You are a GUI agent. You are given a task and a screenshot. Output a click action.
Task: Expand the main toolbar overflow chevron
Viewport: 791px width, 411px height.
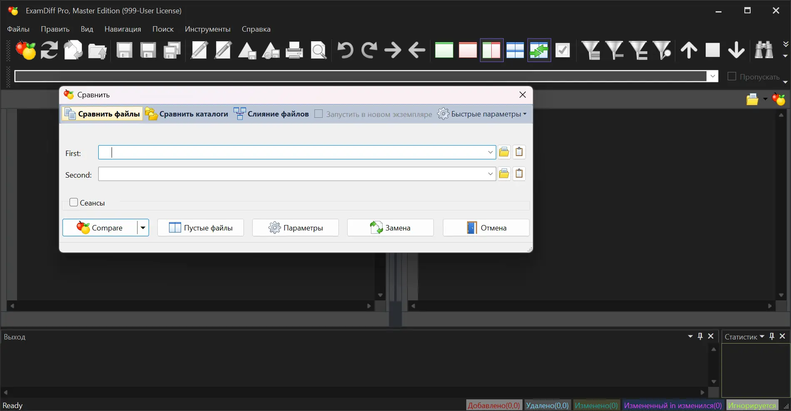[786, 44]
